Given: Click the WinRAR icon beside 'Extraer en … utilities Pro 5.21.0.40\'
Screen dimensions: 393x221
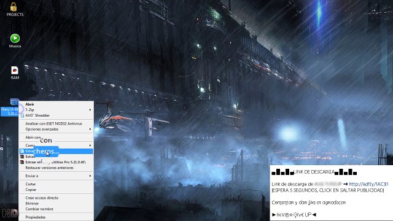Looking at the screenshot, I should coord(22,162).
